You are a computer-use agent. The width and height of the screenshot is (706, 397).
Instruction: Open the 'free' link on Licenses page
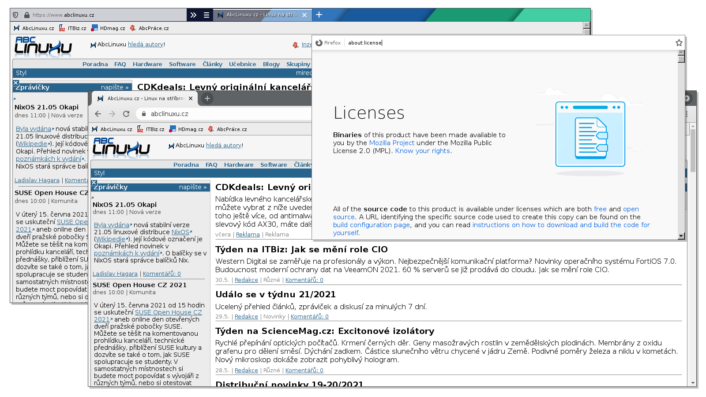coord(600,209)
